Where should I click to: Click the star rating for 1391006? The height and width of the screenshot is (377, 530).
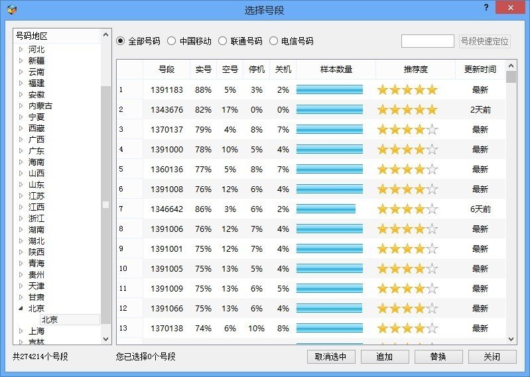(x=407, y=229)
